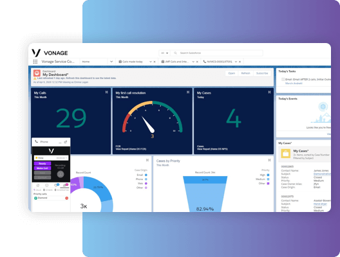Click the Make Call button
The image size is (340, 257).
pos(42,168)
